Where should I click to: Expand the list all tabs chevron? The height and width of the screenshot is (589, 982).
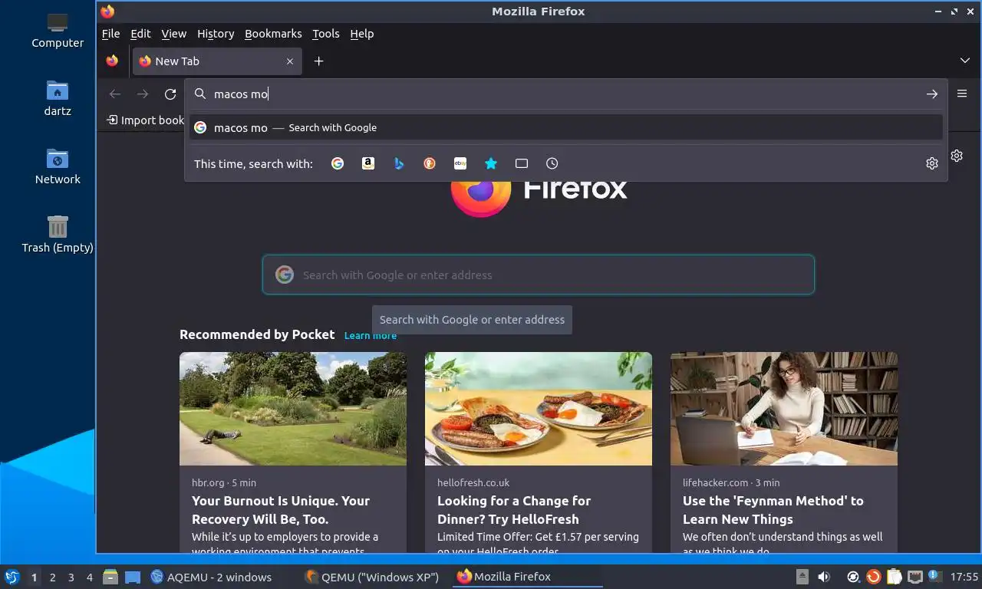tap(965, 61)
